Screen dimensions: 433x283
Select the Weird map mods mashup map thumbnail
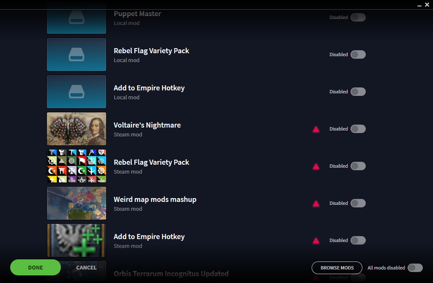pyautogui.click(x=77, y=203)
